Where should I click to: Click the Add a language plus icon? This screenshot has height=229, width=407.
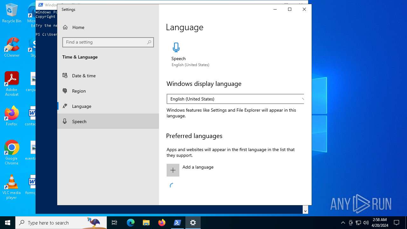(x=173, y=170)
